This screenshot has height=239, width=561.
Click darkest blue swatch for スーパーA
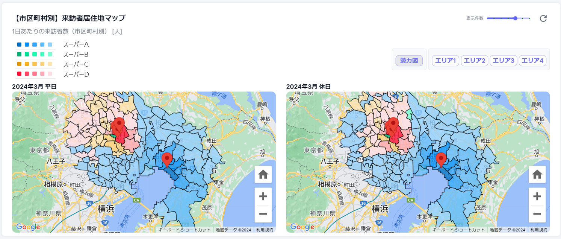[19, 44]
